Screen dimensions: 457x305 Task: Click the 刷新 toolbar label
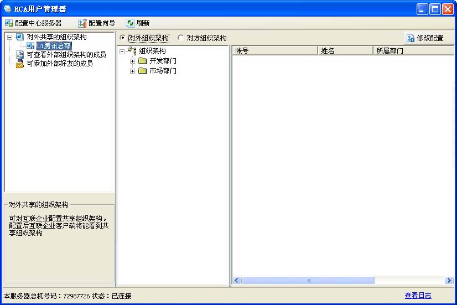tap(143, 23)
